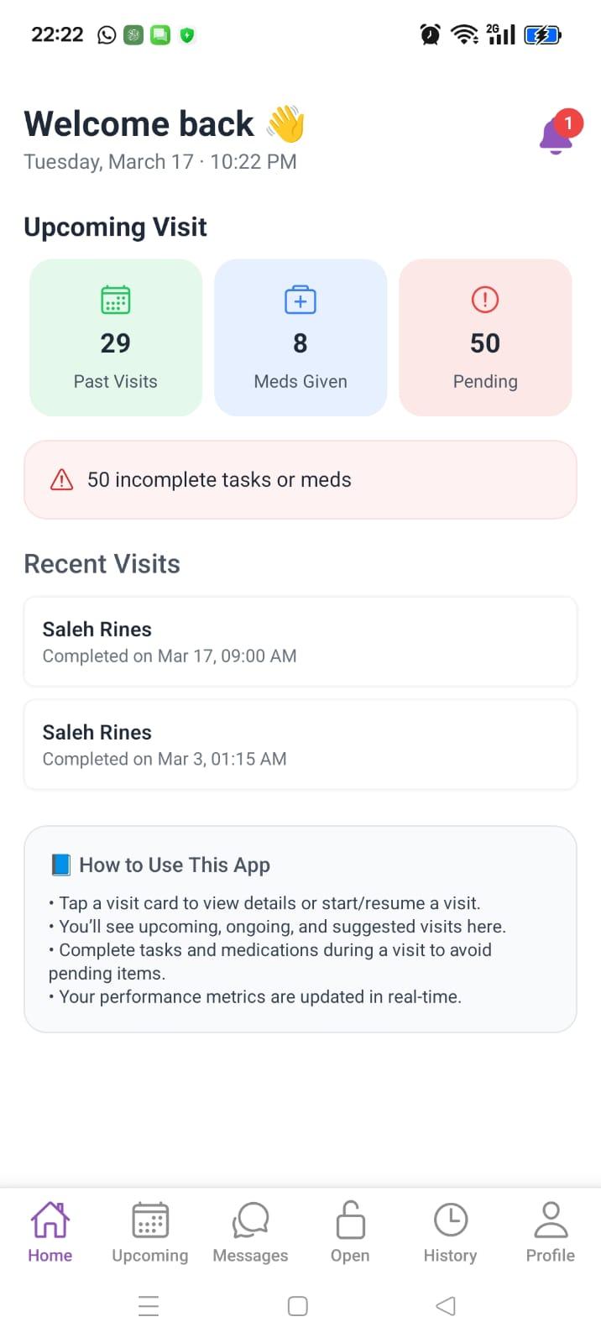Tap the calendar icon on Past Visits card
Screen dimensions: 601x1343
[x=115, y=299]
